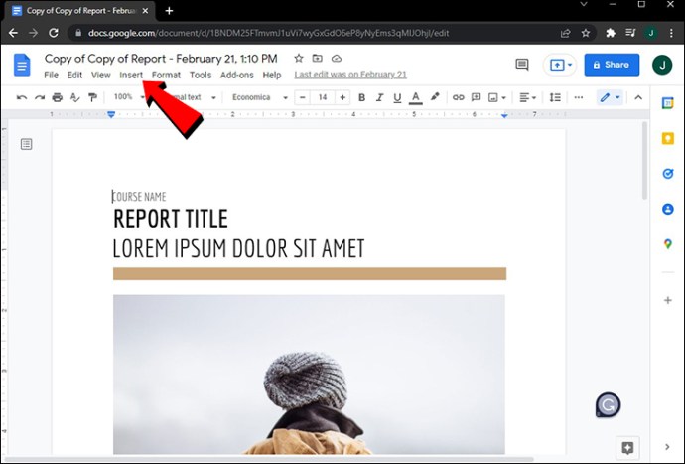The height and width of the screenshot is (464, 685).
Task: Open the Calendar side panel icon
Action: (667, 103)
